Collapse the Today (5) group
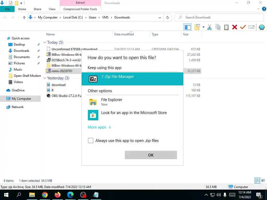The height and width of the screenshot is (200, 267). pos(45,42)
